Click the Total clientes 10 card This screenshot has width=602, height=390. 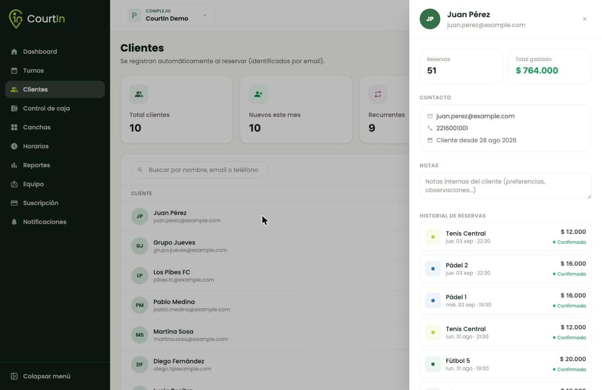coord(177,110)
